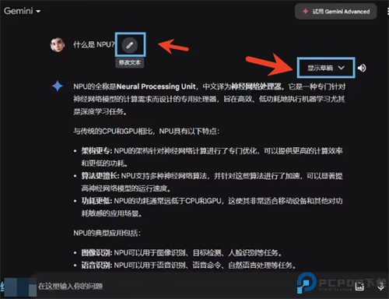Click the Gemini sparkle icon beside response
Image resolution: width=389 pixels, height=299 pixels.
58,86
